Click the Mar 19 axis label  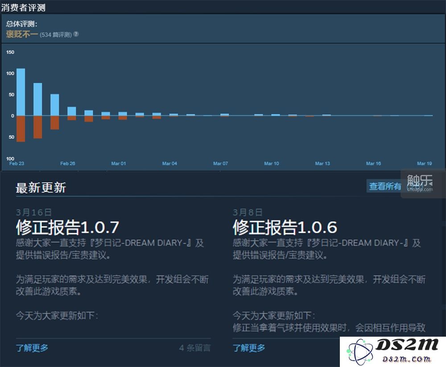pyautogui.click(x=425, y=163)
